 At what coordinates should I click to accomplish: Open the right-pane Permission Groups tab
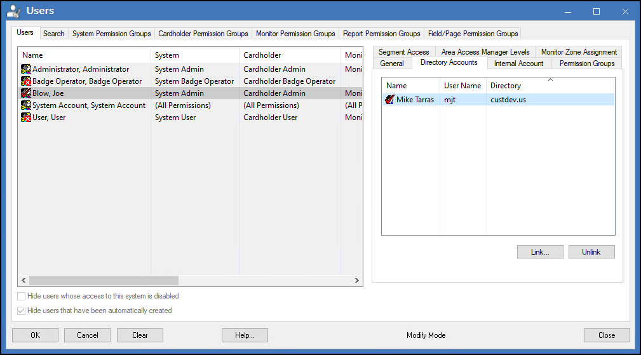pyautogui.click(x=587, y=64)
